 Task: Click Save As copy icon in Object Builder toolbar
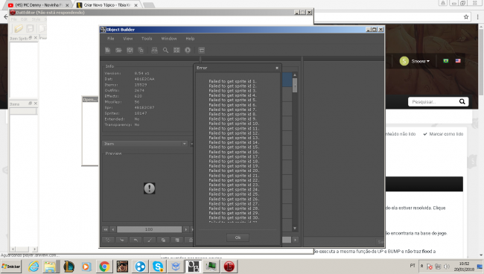(x=141, y=50)
